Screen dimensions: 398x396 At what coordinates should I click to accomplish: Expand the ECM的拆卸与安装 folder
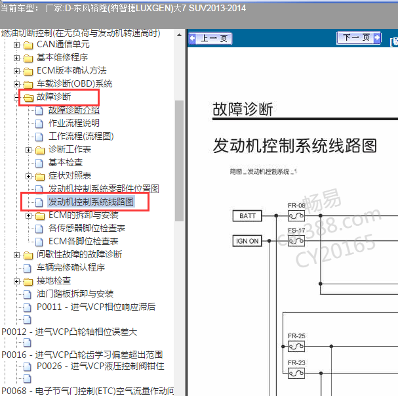(x=28, y=215)
